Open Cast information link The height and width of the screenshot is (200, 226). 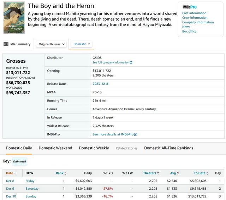point(194,13)
